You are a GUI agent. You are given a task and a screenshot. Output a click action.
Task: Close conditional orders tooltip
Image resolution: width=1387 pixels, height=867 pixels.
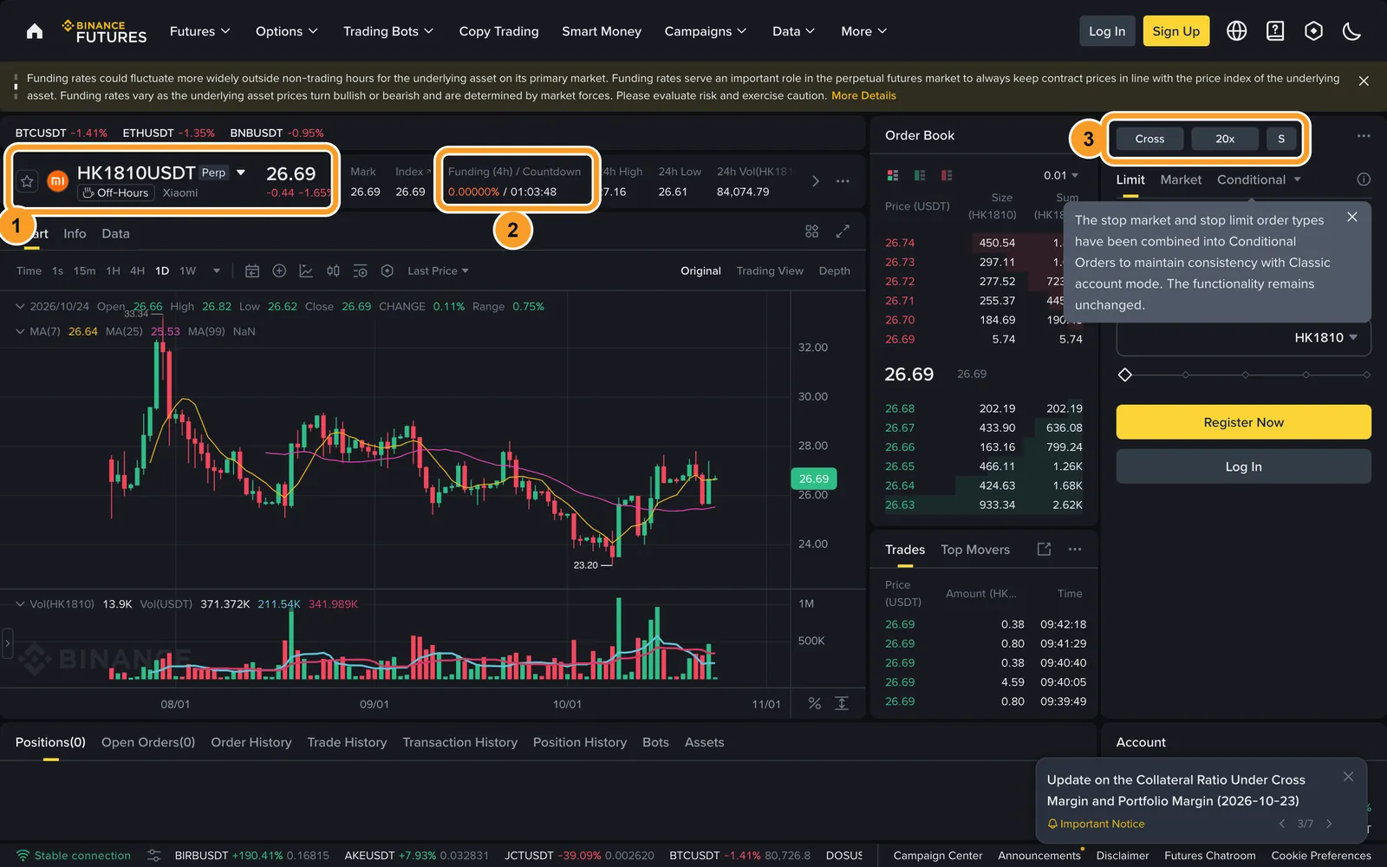click(1352, 217)
